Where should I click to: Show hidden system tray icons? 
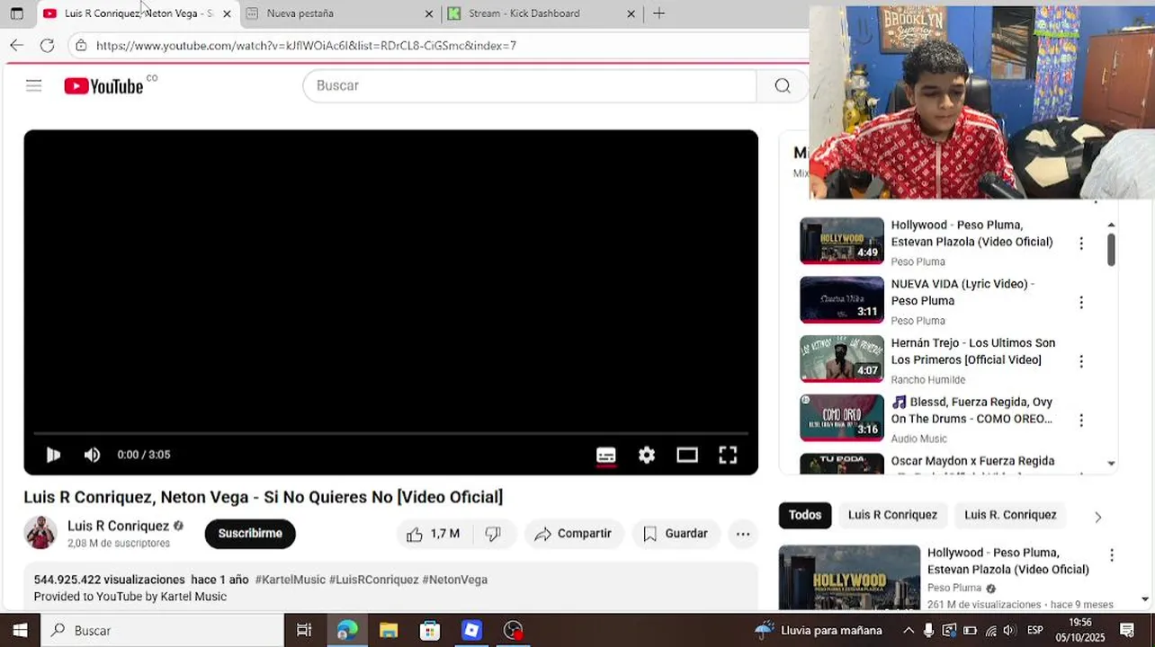point(909,630)
